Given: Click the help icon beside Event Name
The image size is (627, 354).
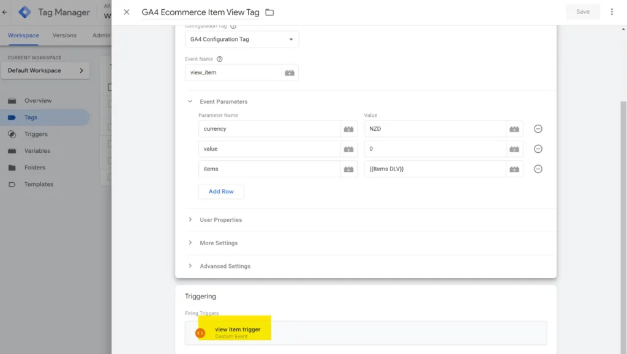Looking at the screenshot, I should (x=219, y=59).
